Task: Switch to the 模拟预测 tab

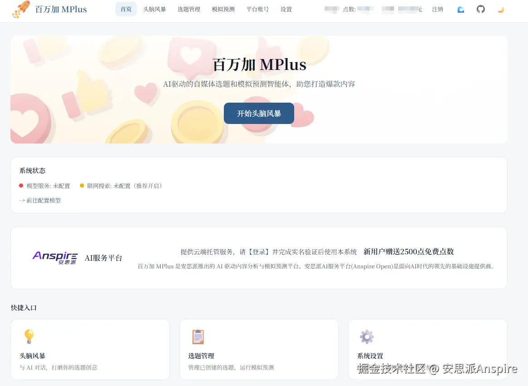Action: (223, 9)
